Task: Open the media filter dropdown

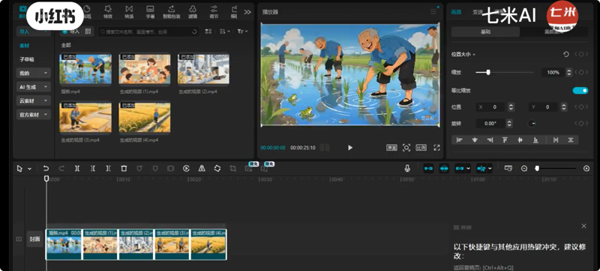Action: (242, 32)
